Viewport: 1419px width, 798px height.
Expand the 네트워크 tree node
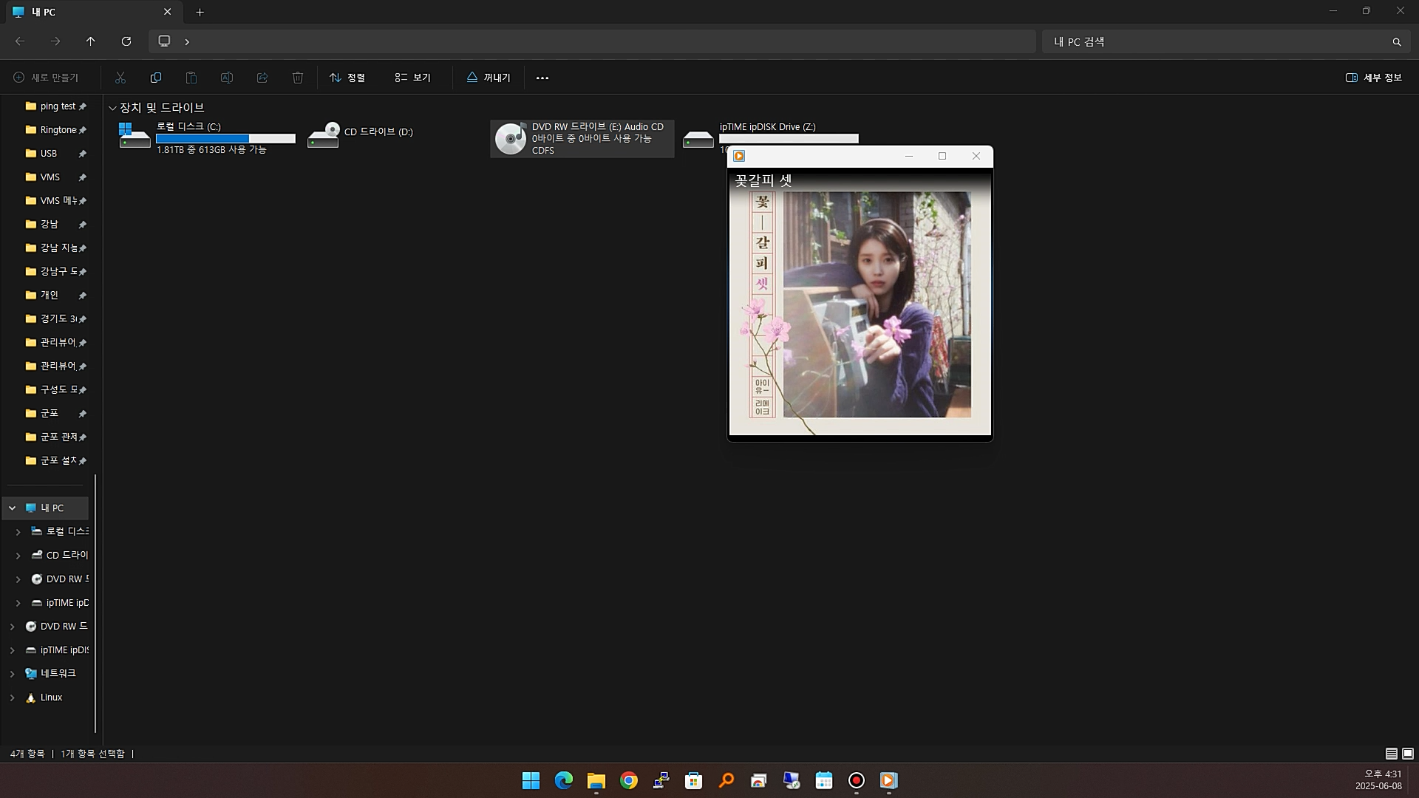coord(12,674)
